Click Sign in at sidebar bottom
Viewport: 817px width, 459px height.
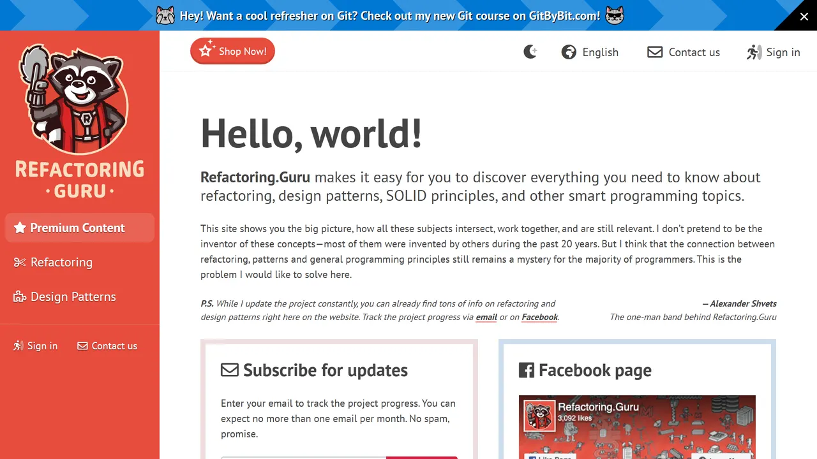pos(36,346)
